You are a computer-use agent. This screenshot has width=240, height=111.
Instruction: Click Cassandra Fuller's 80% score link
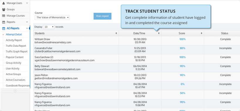tap(182, 48)
